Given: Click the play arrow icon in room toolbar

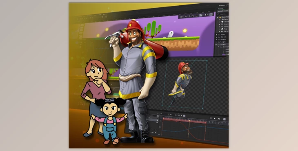Looking at the screenshot, I should click(x=205, y=15).
